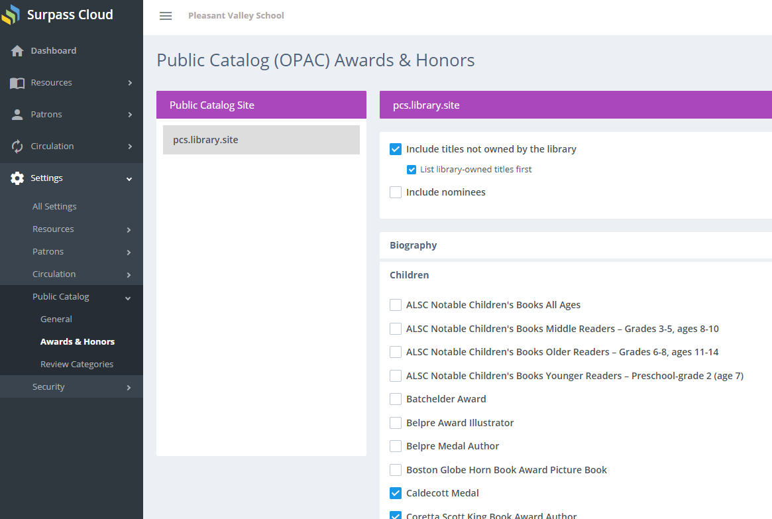Check the Belpre Medal Author checkbox

click(x=396, y=446)
